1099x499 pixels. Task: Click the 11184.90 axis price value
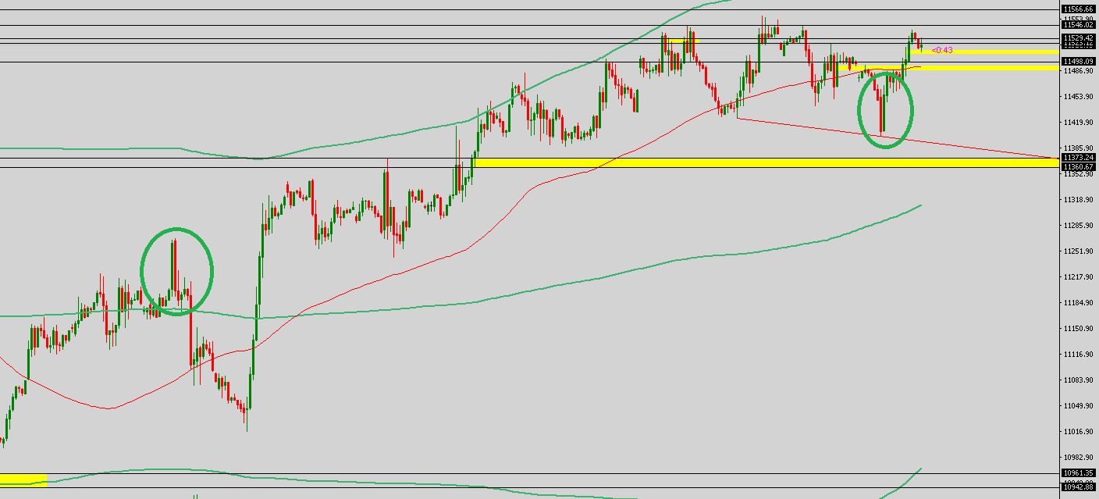1078,303
